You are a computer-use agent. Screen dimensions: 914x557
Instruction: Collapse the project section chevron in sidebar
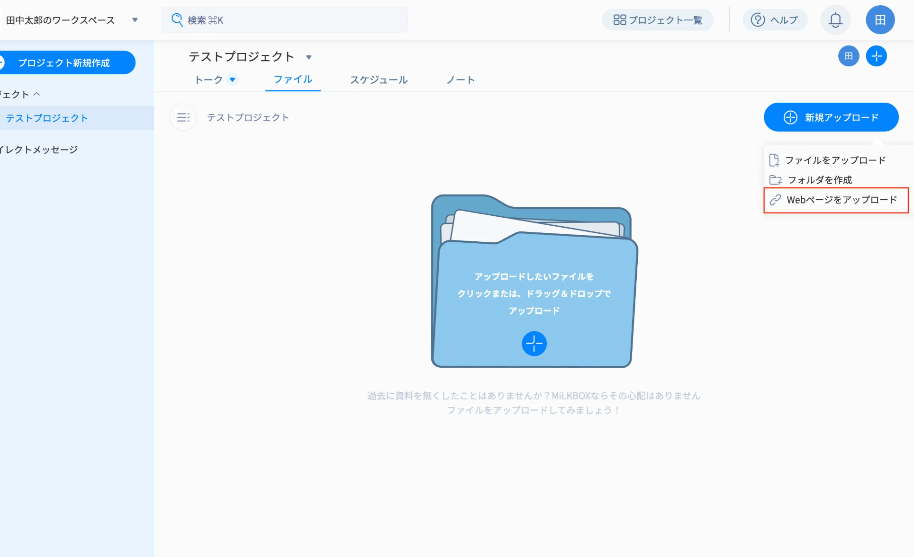37,94
